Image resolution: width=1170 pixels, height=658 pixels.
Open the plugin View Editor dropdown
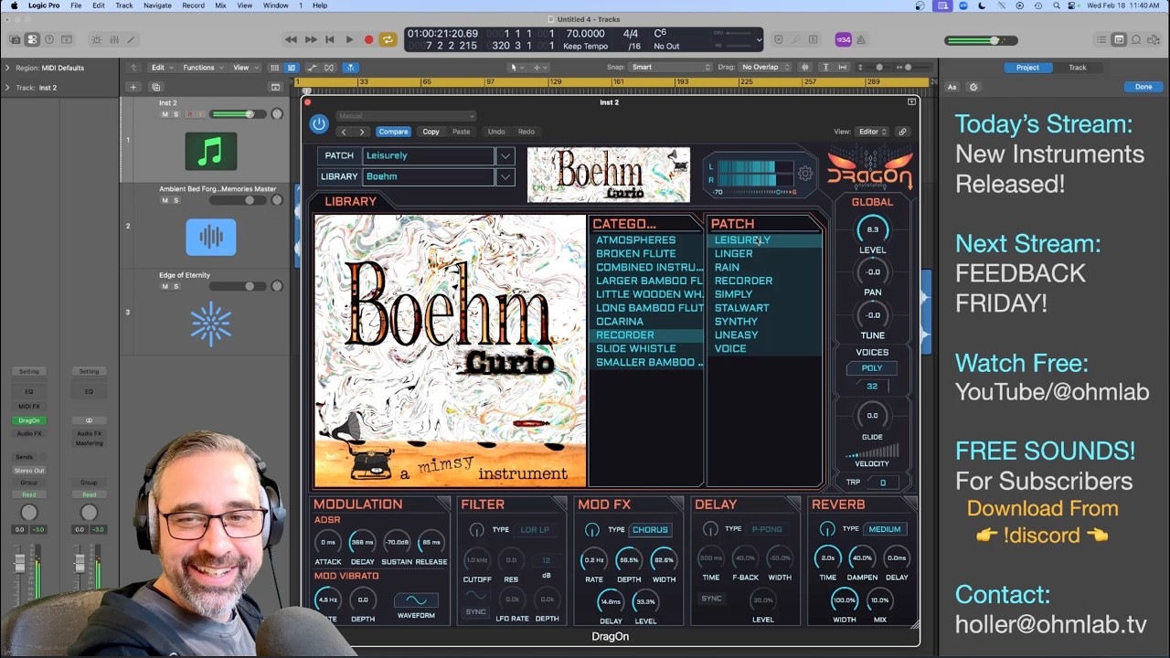[872, 132]
